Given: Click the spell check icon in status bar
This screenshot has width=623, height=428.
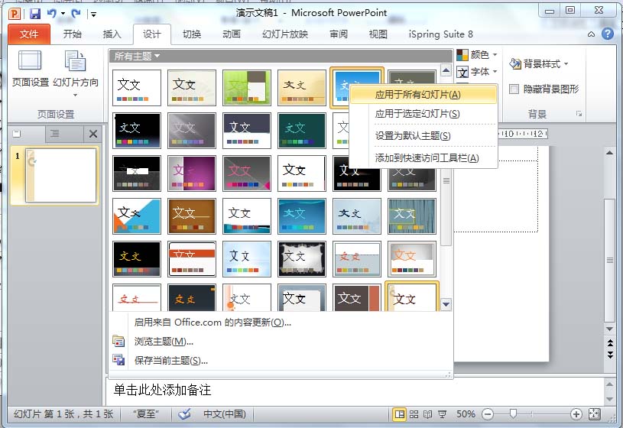Looking at the screenshot, I should tap(183, 414).
